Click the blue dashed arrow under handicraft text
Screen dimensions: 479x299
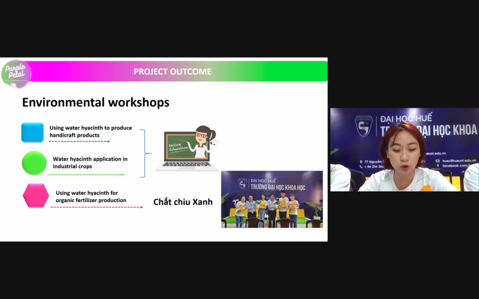[80, 142]
